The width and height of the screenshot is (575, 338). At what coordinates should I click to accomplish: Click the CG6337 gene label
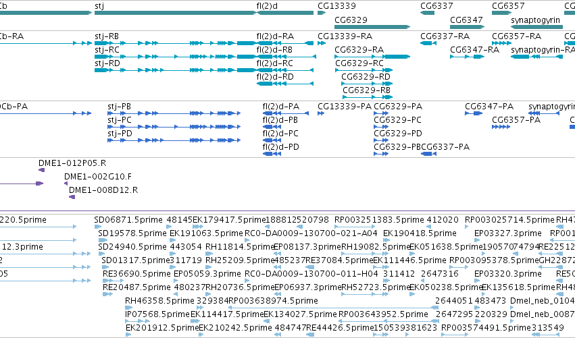[436, 6]
